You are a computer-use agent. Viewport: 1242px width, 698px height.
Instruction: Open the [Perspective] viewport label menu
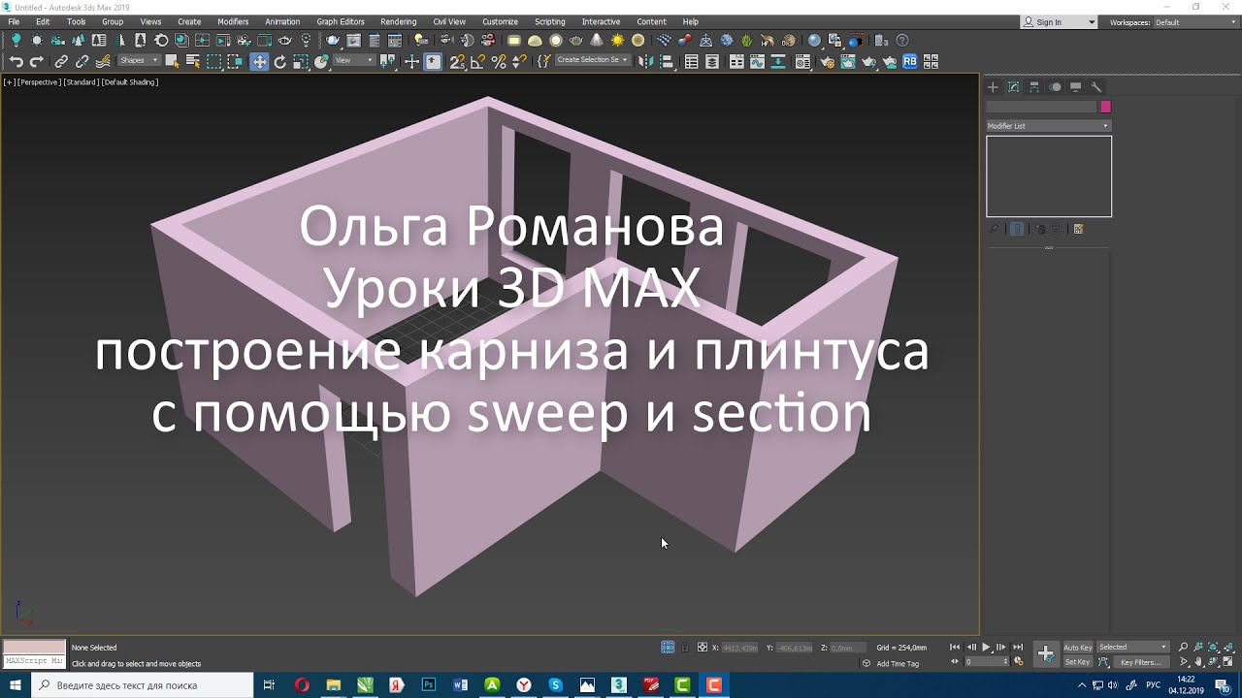pyautogui.click(x=39, y=82)
